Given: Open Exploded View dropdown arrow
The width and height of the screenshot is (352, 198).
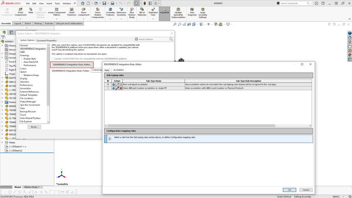Looking at the screenshot, I should (153, 19).
